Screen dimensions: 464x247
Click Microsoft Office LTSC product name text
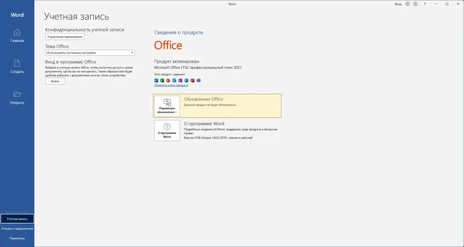tap(198, 67)
